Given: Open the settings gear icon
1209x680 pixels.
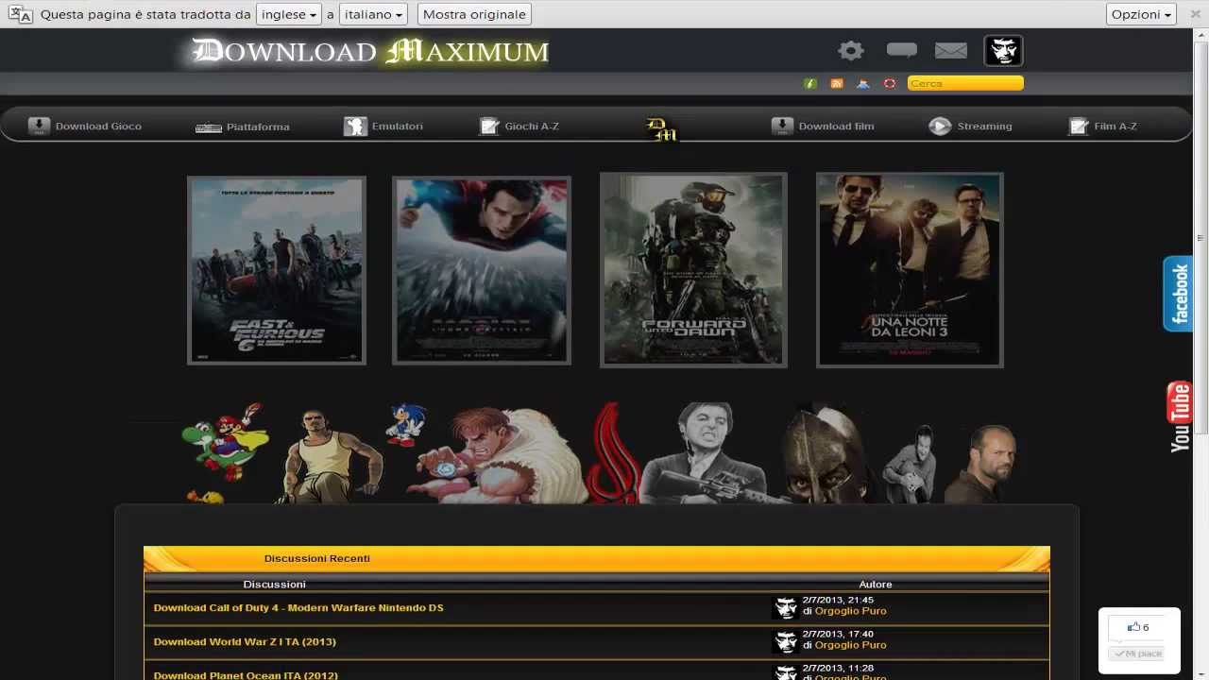Looking at the screenshot, I should [851, 51].
